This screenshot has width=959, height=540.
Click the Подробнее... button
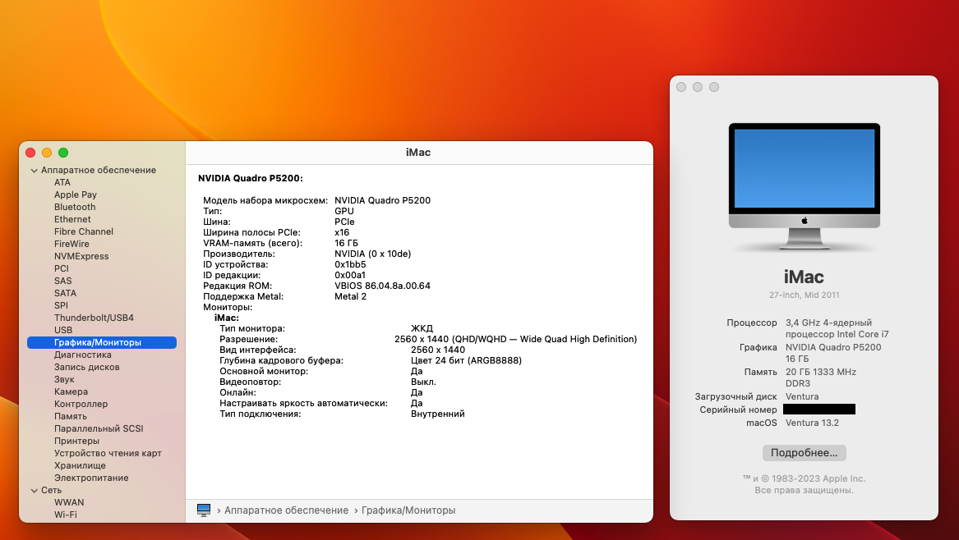(805, 453)
